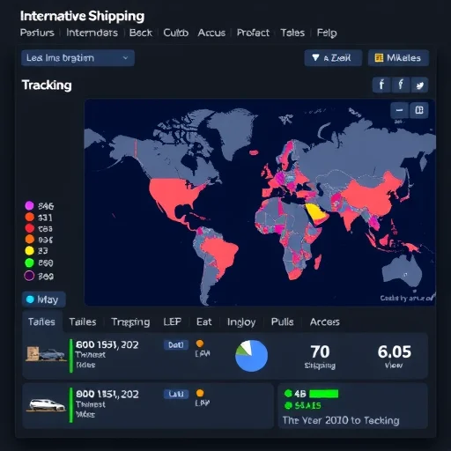451x451 pixels.
Task: Click the second 'f' share icon
Action: point(401,85)
